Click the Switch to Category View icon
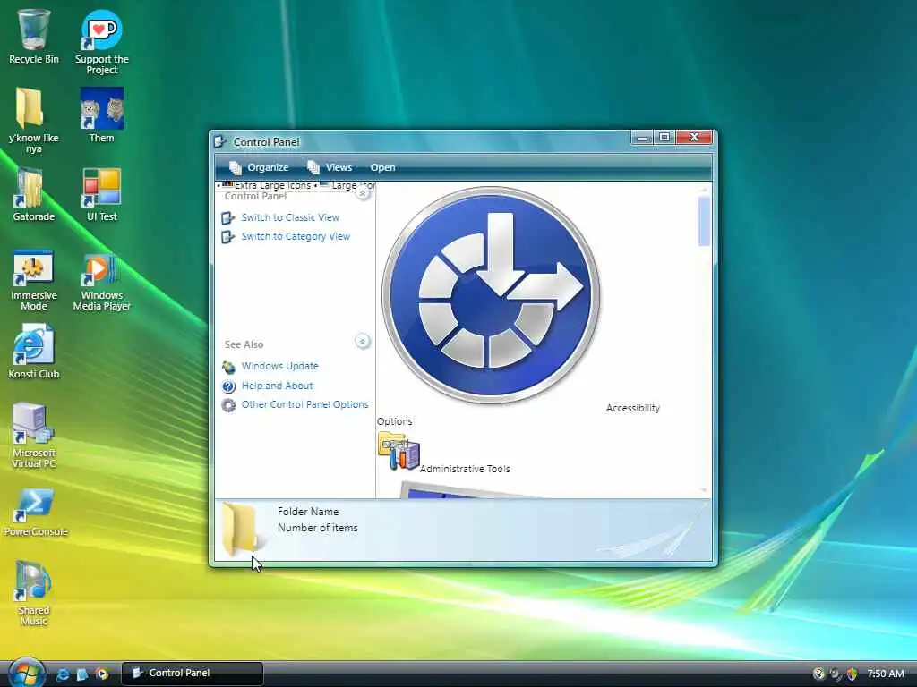Viewport: 917px width, 687px height. [228, 236]
